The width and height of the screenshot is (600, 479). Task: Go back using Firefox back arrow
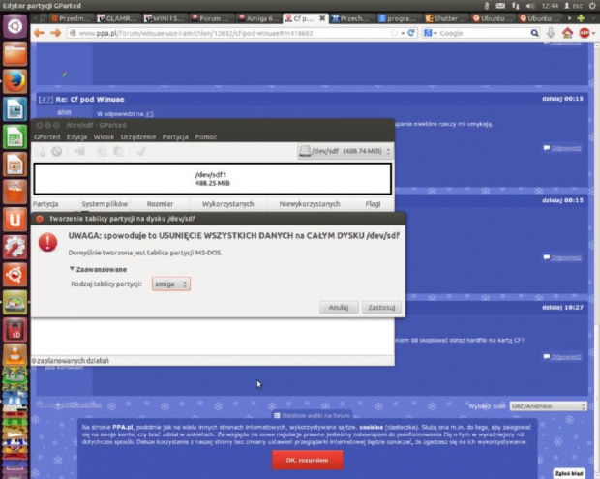[39, 33]
